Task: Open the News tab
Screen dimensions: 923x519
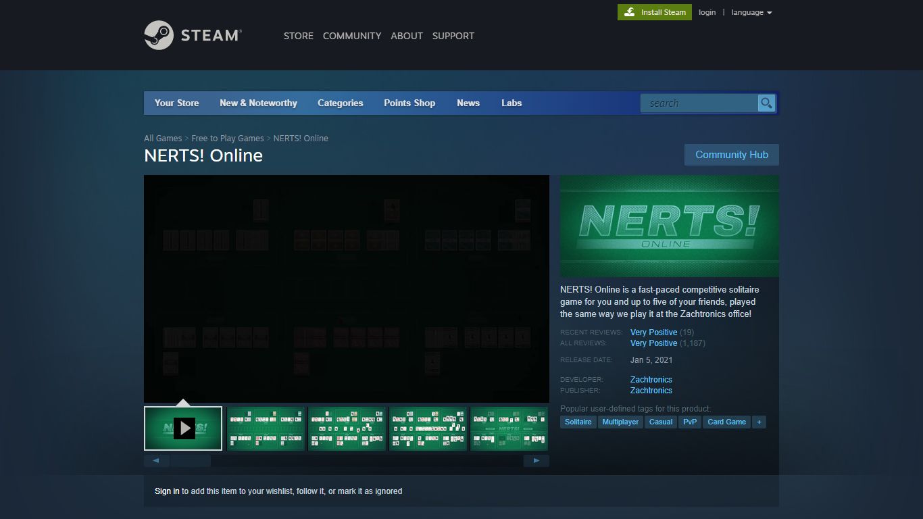Action: click(468, 103)
